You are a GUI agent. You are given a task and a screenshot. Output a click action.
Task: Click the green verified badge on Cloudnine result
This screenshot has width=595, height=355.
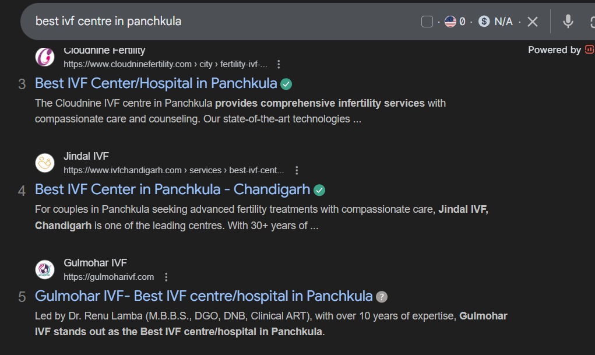pos(286,84)
